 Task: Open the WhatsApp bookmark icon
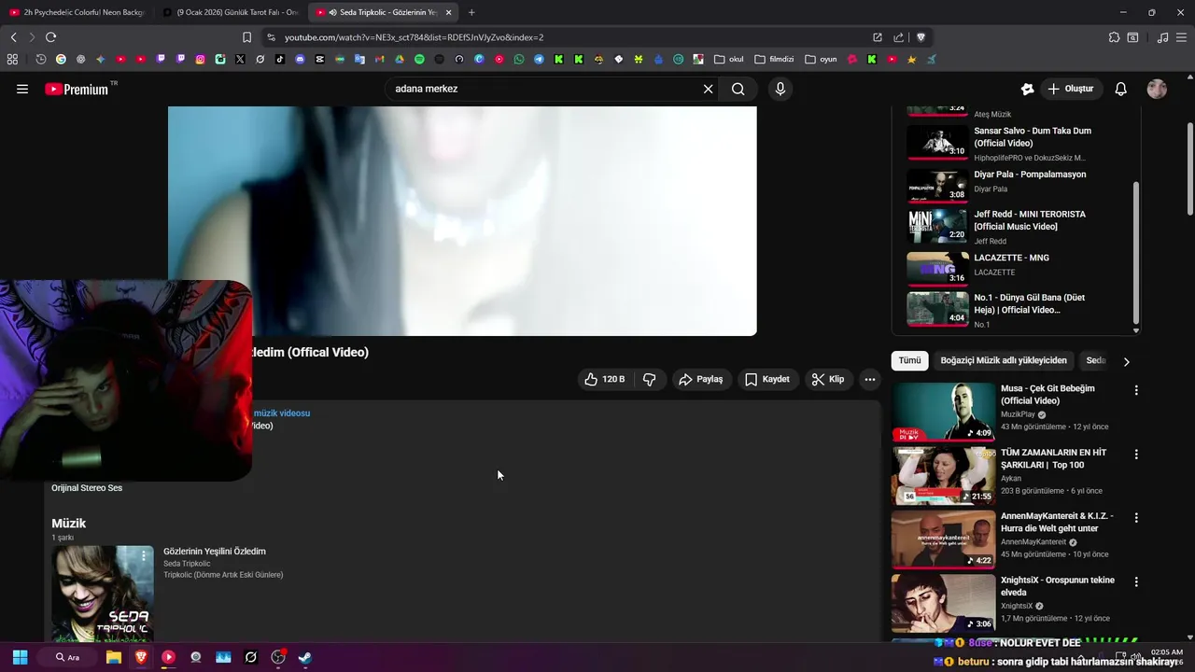[519, 59]
